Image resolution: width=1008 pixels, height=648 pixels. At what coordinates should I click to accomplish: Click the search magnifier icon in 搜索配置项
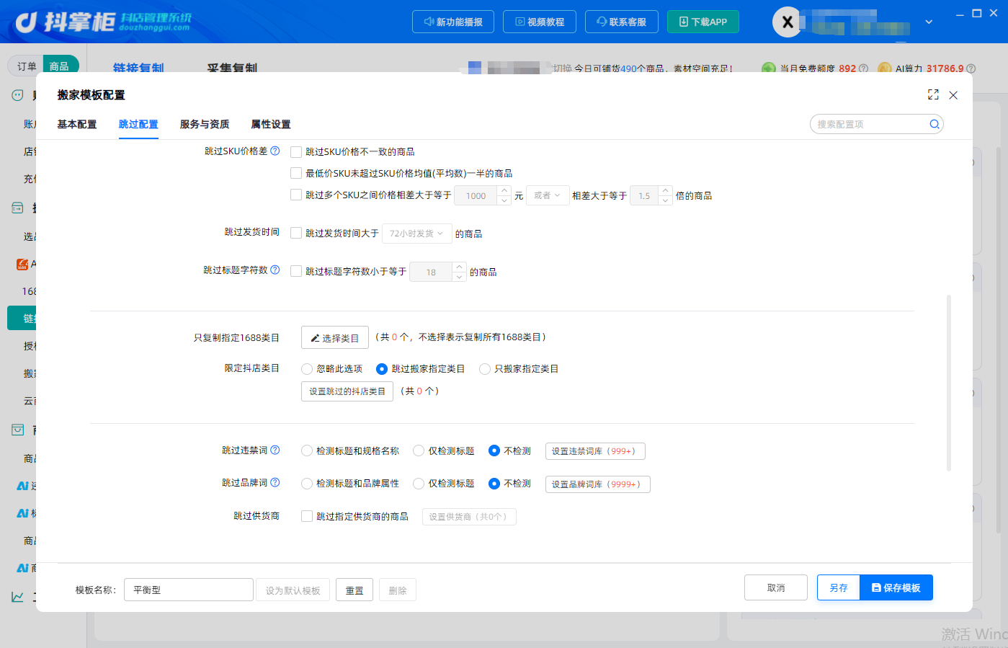pyautogui.click(x=934, y=124)
